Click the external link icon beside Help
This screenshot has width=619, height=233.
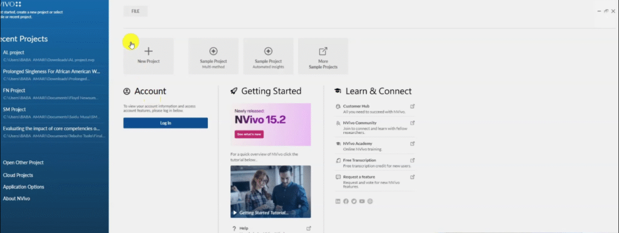click(x=309, y=228)
